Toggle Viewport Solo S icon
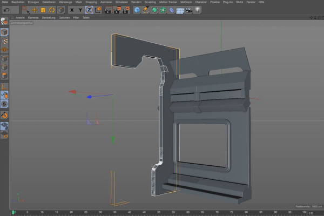The image size is (324, 216). point(4,104)
